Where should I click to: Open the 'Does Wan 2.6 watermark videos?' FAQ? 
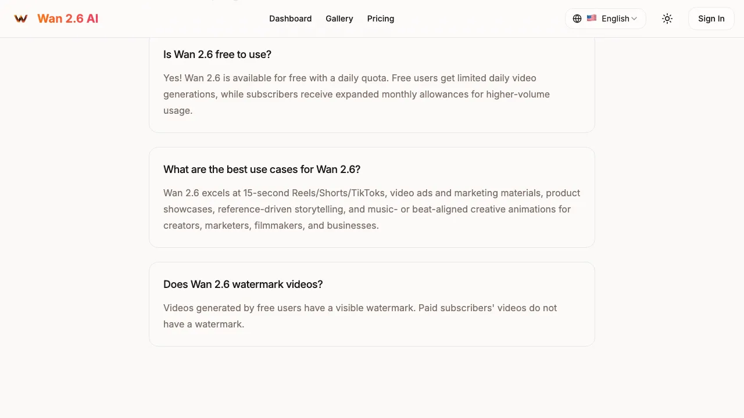243,284
